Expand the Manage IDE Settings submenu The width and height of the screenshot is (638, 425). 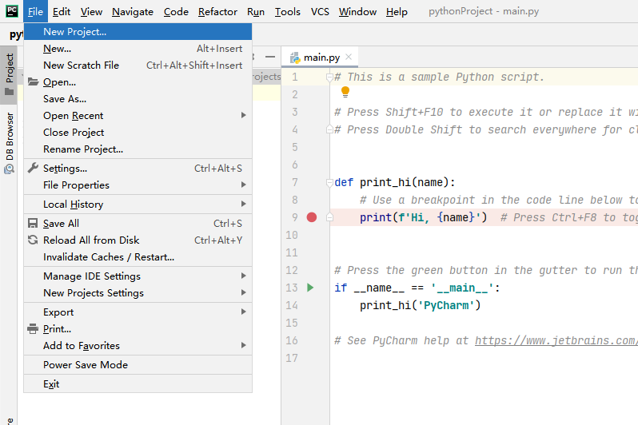(138, 276)
